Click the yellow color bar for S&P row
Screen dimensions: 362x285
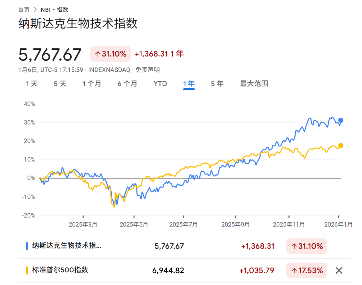click(27, 271)
